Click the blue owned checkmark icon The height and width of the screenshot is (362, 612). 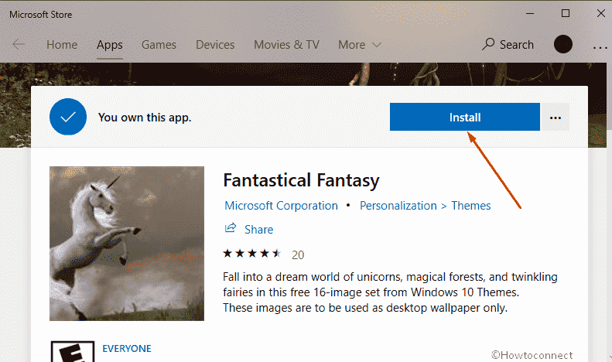pos(68,117)
